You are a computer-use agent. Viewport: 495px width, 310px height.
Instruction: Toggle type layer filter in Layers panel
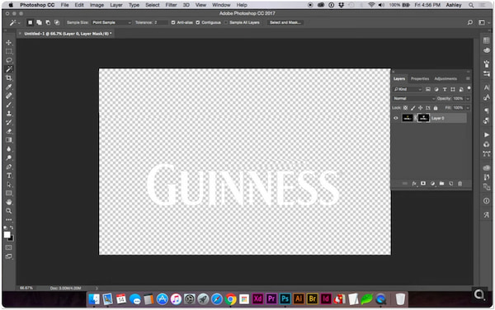(x=445, y=90)
